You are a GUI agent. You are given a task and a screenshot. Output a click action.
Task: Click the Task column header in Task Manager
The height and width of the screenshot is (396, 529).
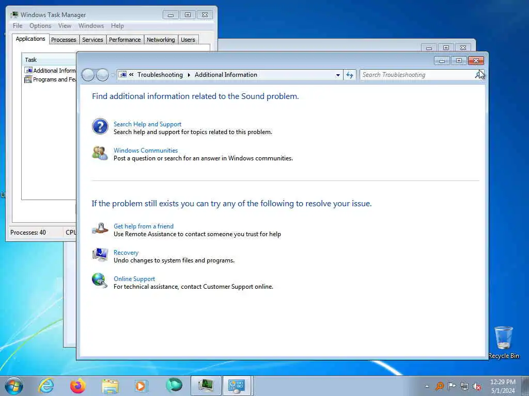49,60
